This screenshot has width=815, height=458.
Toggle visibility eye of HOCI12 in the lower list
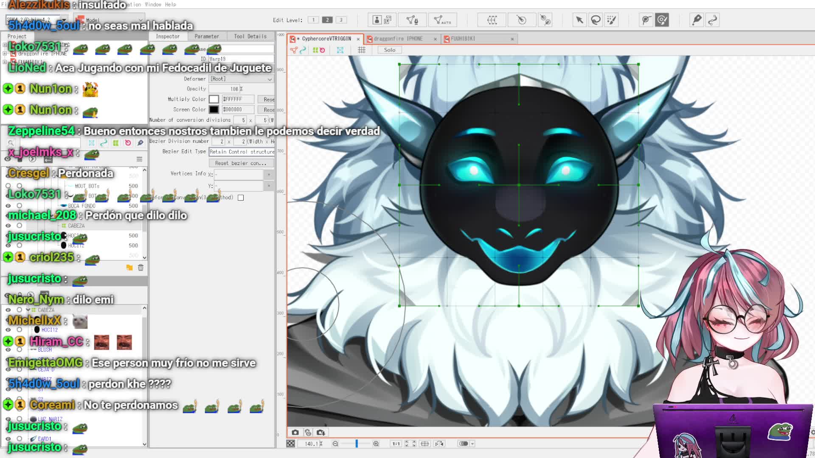[8, 330]
